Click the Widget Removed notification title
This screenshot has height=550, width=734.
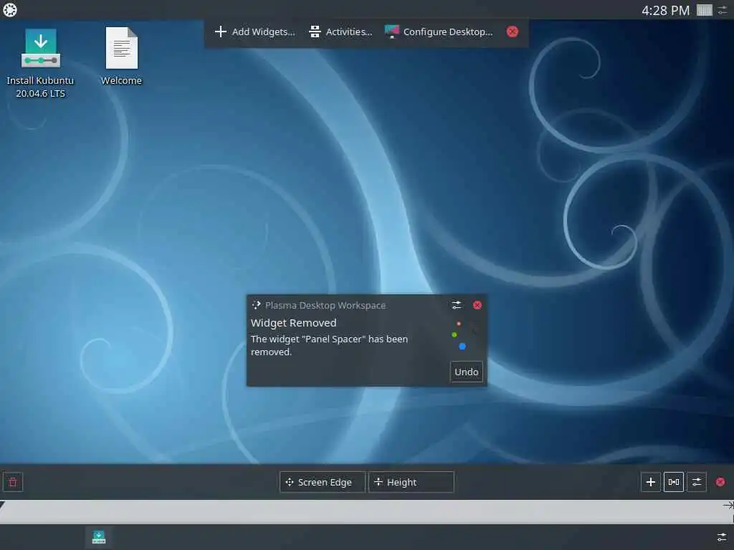click(x=293, y=323)
